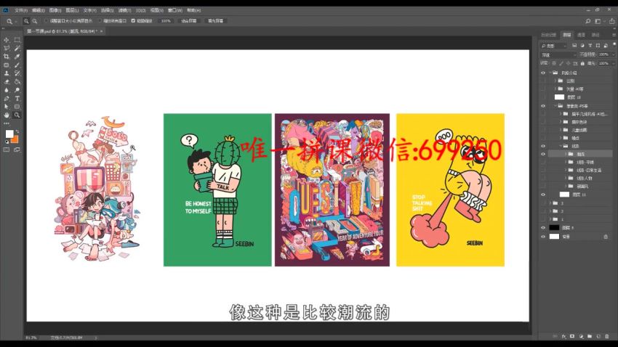Open the Fill value dropdown arrow
This screenshot has height=347, width=618.
(x=612, y=63)
